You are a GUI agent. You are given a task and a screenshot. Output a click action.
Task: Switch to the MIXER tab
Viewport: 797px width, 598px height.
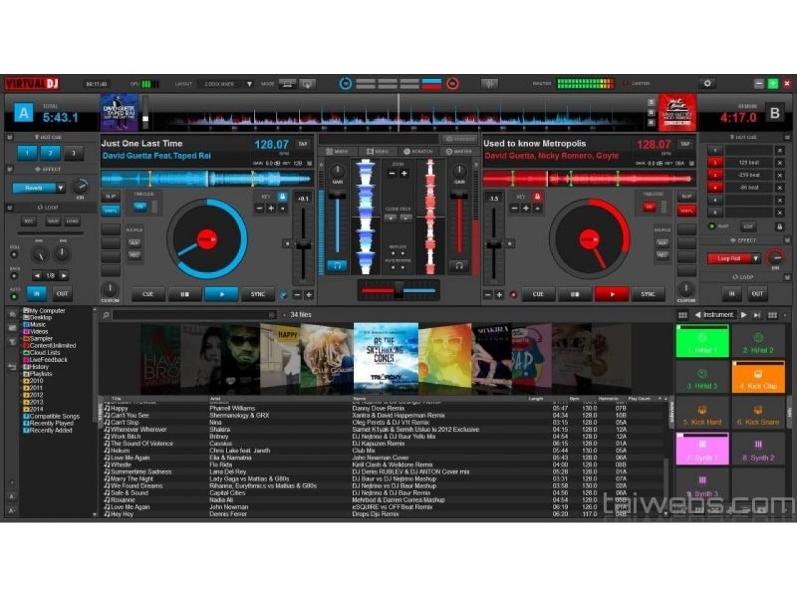pyautogui.click(x=337, y=151)
